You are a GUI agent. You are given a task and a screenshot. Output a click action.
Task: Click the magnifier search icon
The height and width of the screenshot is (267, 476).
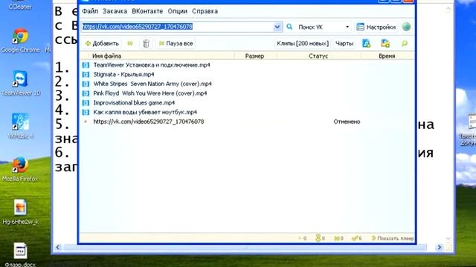click(289, 27)
